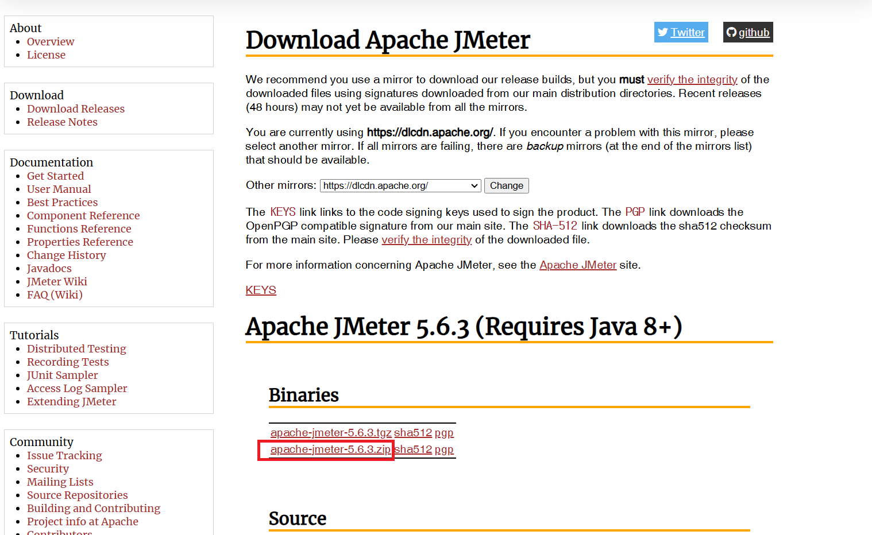Screen dimensions: 872x535
Task: Open Properties Reference link
Action: pos(80,242)
